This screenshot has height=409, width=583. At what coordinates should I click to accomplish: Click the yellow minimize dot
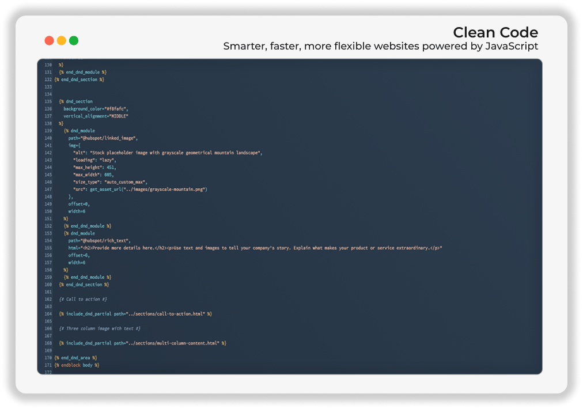(62, 40)
